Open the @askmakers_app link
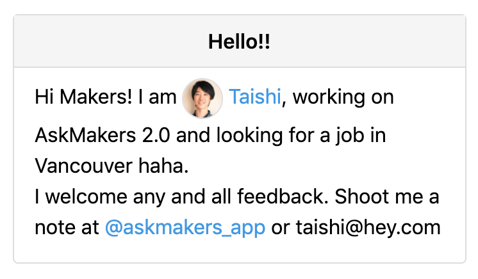Screen dimensions: 478x279 pos(185,227)
